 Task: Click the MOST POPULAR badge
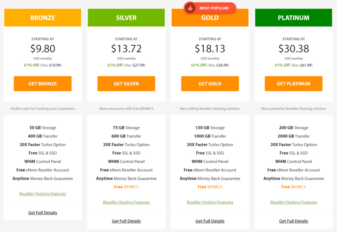213,8
